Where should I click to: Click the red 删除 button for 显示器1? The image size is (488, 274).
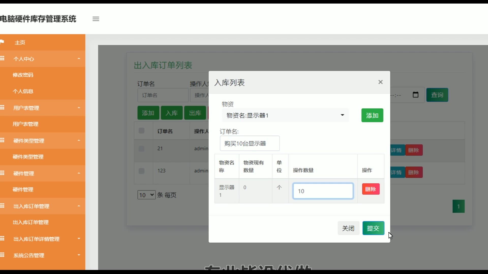click(x=371, y=189)
